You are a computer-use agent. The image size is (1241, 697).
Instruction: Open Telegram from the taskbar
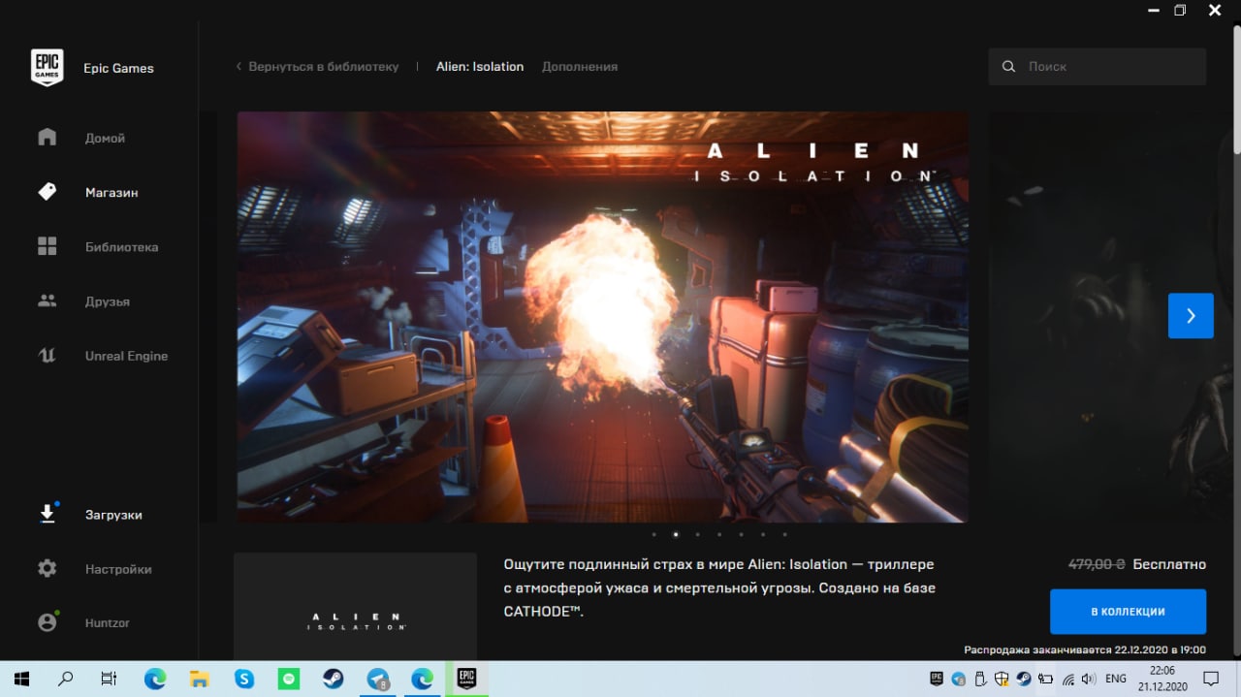point(378,679)
